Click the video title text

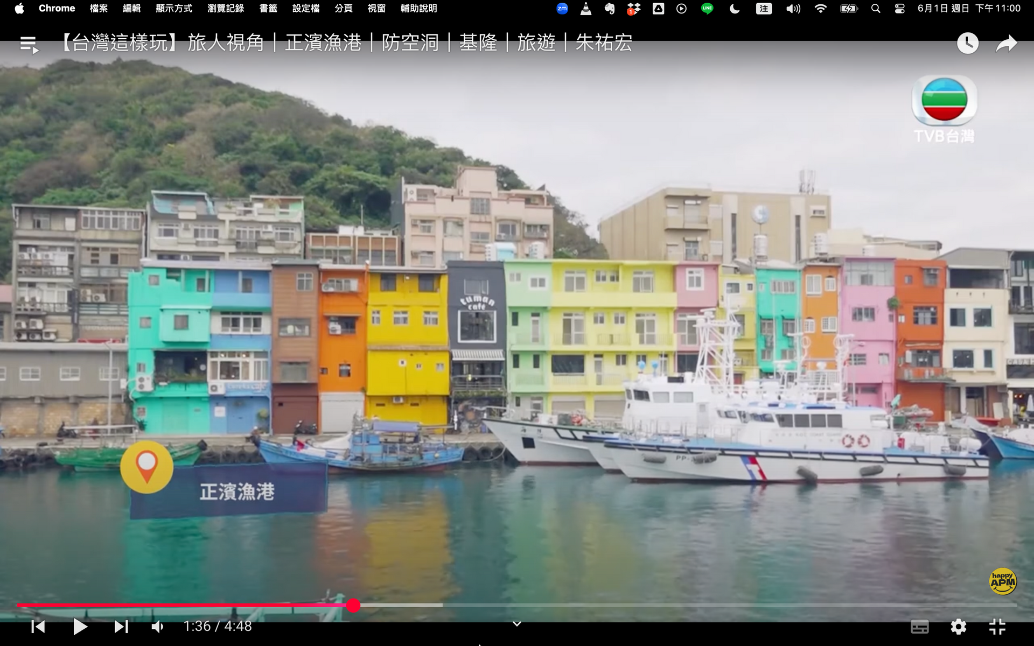345,43
